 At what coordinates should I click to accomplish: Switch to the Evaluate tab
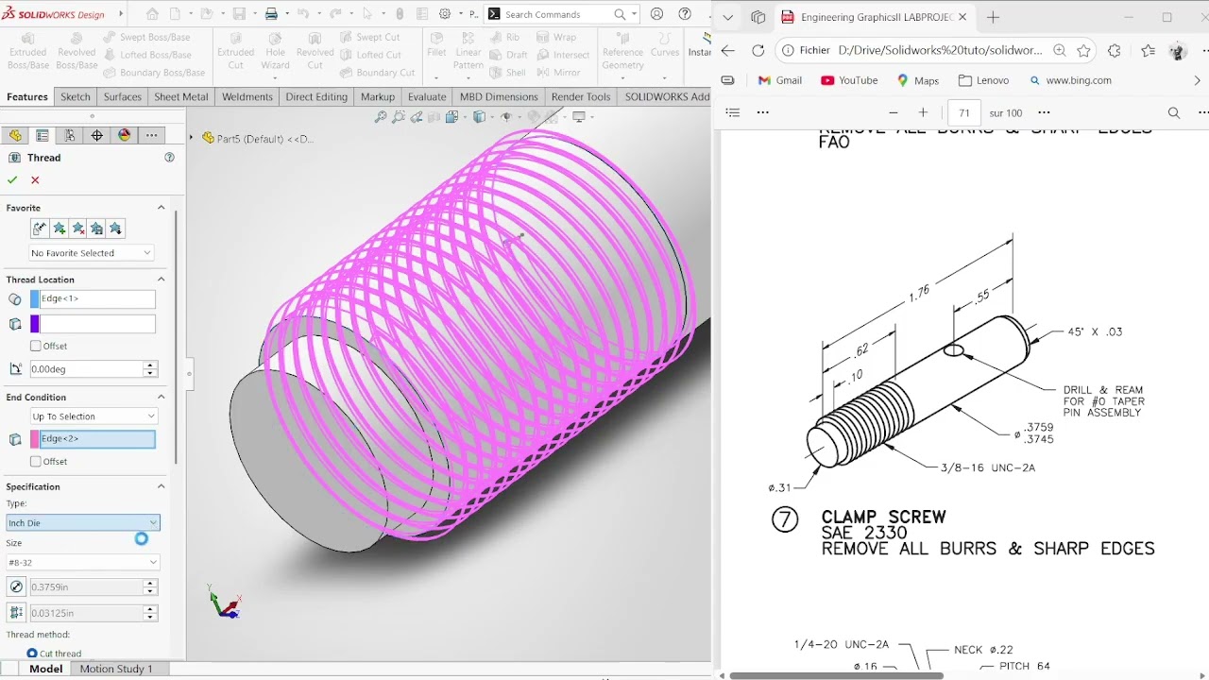click(427, 96)
